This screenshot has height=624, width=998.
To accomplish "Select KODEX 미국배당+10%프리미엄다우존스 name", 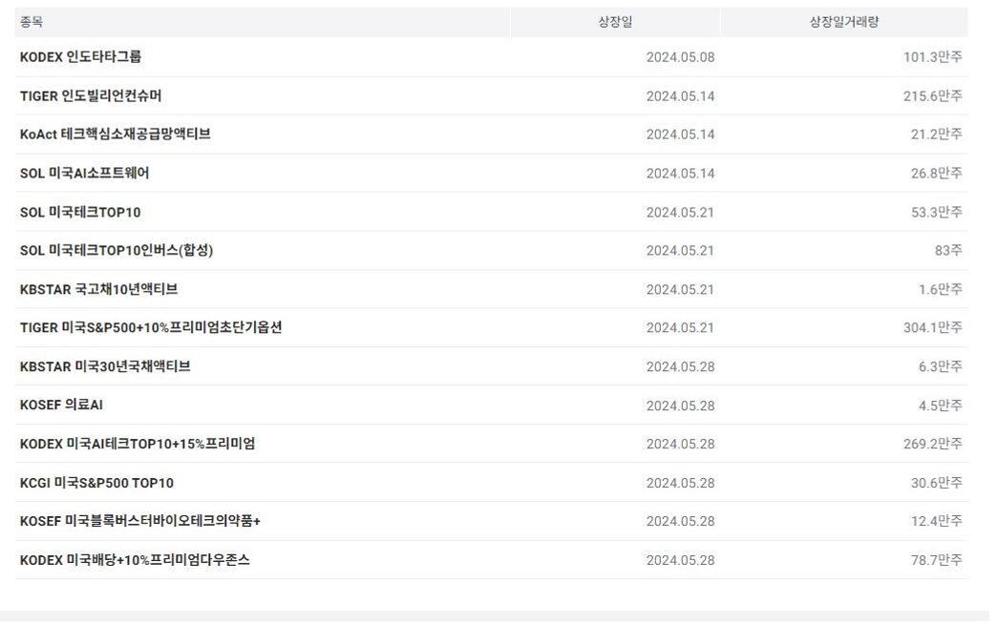I will (x=135, y=560).
